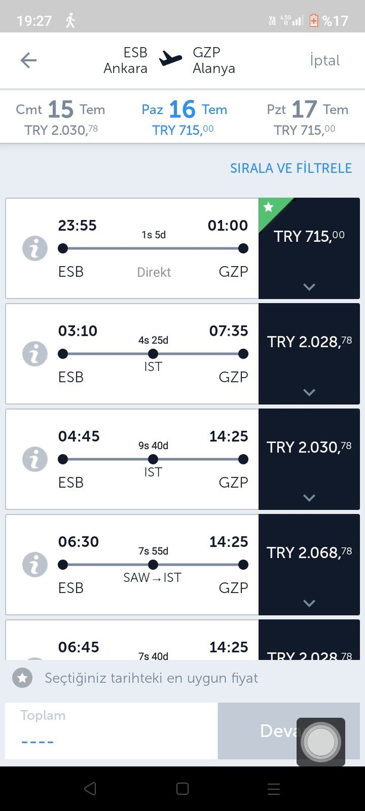
Task: Select the Pzt 17 Tem date tab
Action: 307,117
